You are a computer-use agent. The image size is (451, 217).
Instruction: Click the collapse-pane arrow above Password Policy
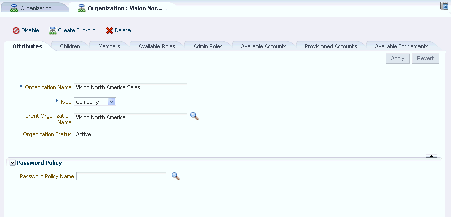431,156
